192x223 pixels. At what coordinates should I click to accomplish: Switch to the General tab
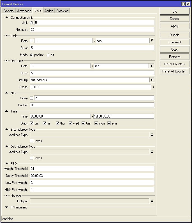[x=9, y=11]
